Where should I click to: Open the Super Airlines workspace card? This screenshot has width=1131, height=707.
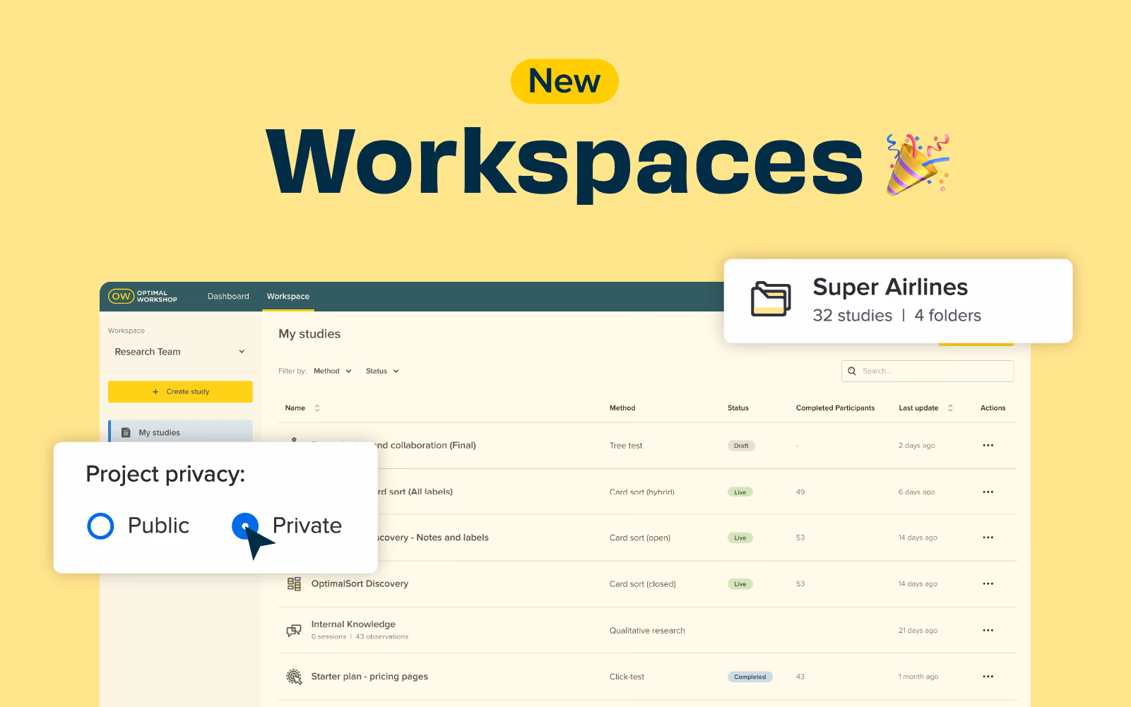click(x=898, y=301)
